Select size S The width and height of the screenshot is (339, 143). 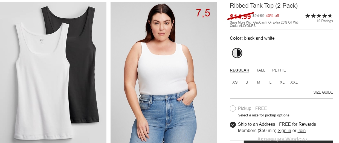(247, 82)
